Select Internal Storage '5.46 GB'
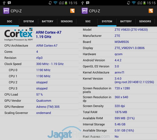The height and width of the screenshot is (140, 157). coord(120,124)
